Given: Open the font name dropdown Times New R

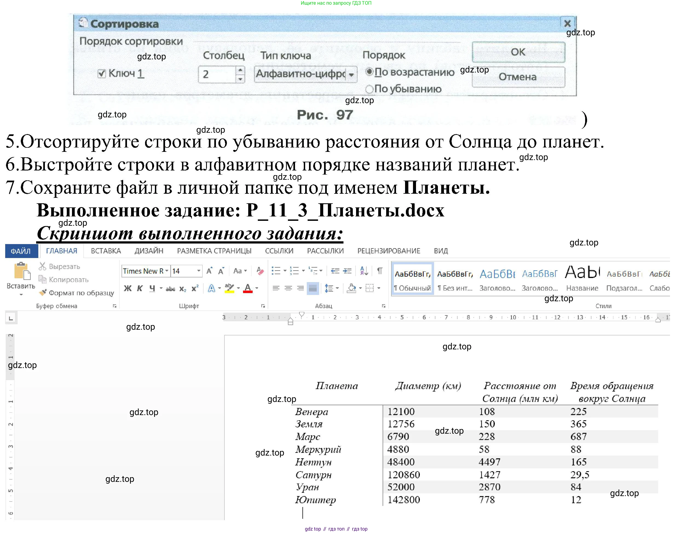Looking at the screenshot, I should click(167, 271).
